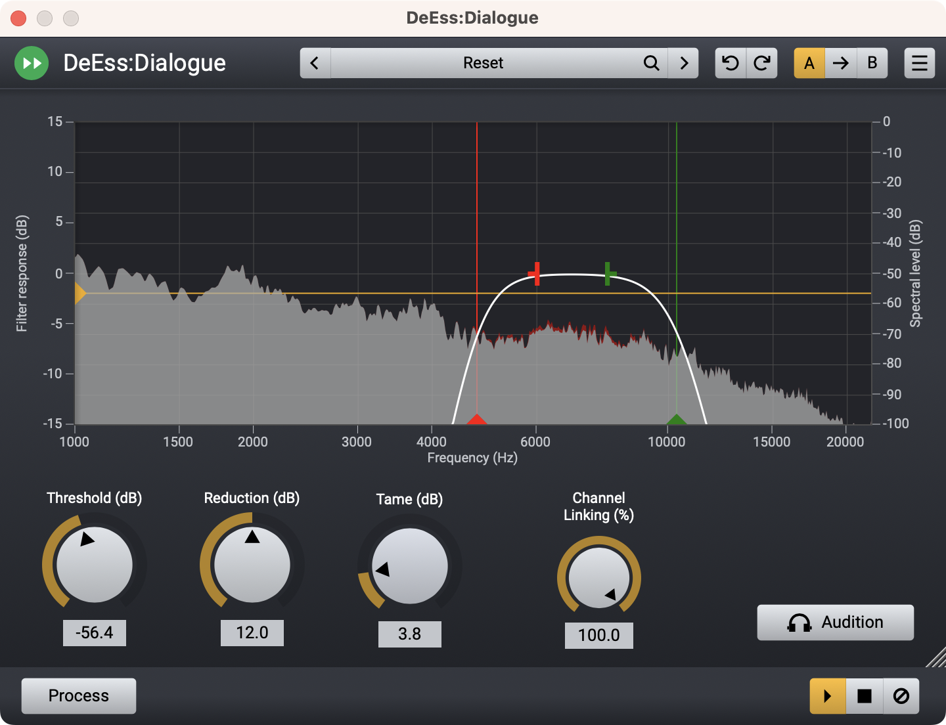Click the bypass circle-slash button
The width and height of the screenshot is (946, 725).
tap(901, 695)
